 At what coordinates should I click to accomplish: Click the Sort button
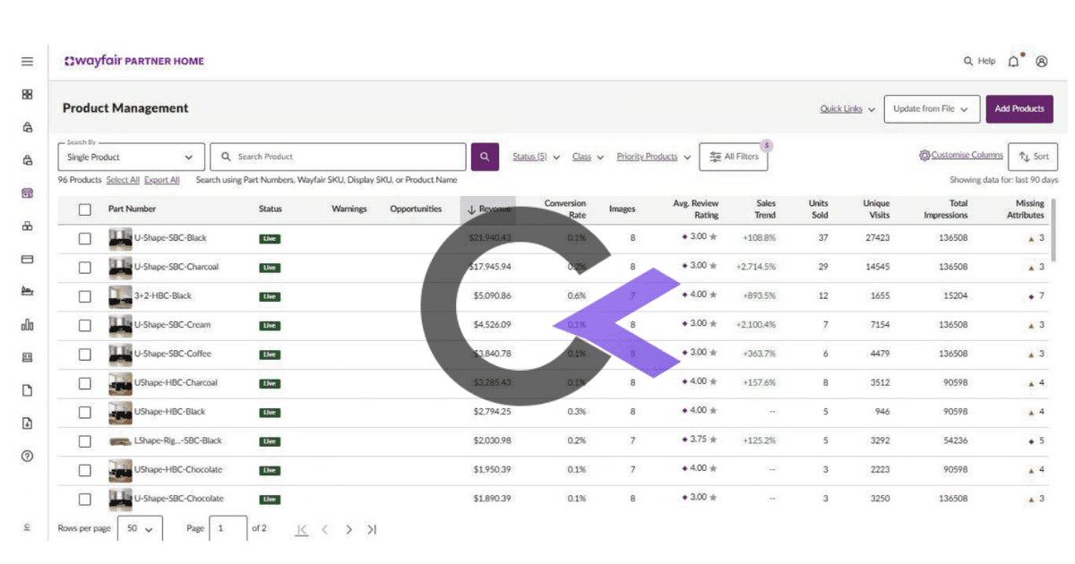point(1033,157)
